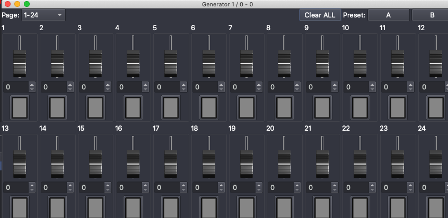Increment channel 3 value with up arrow
Image resolution: width=448 pixels, height=218 pixels.
[108, 85]
